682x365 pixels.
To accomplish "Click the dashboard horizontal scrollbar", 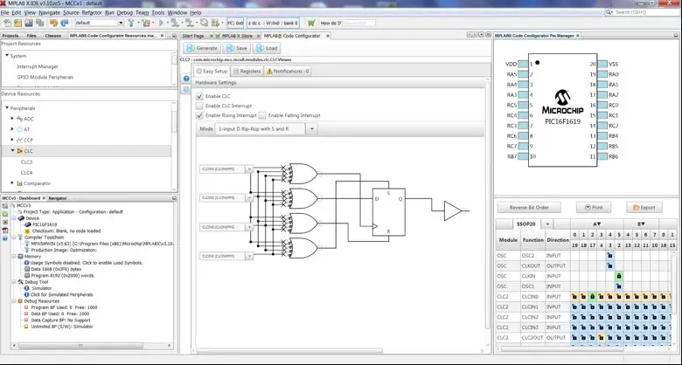I will point(81,346).
